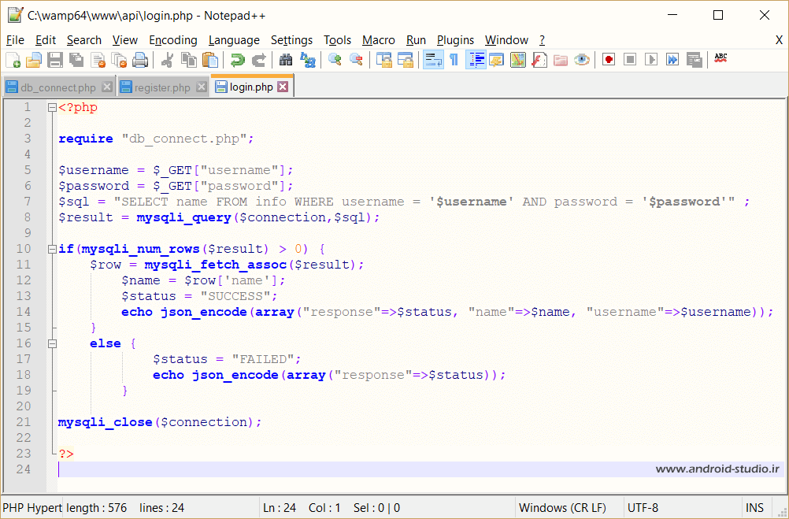Print the document using the Print icon
789x519 pixels.
click(140, 60)
